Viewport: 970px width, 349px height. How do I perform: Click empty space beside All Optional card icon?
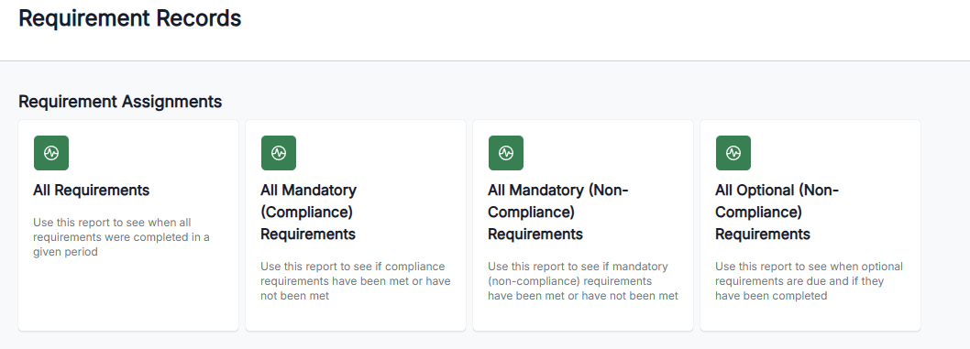pos(832,153)
